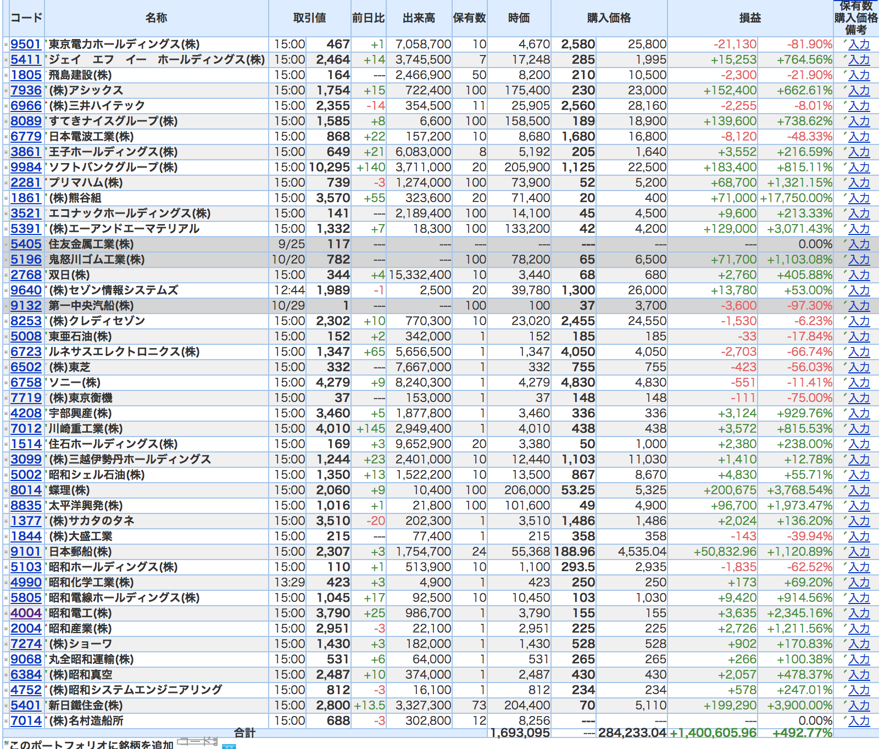Open 入力 link for 三越伊勢丹ホールディングス
The height and width of the screenshot is (749, 879).
pos(859,460)
